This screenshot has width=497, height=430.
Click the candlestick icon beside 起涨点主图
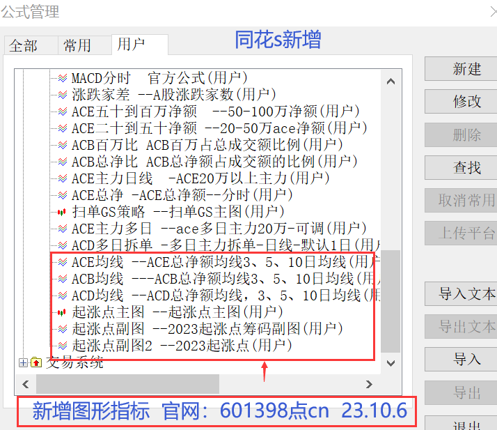pos(62,313)
